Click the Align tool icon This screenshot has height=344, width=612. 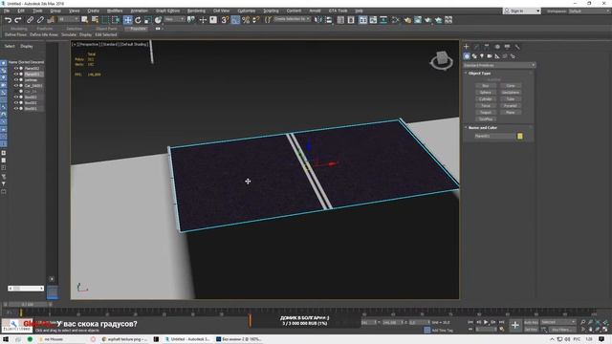(329, 20)
